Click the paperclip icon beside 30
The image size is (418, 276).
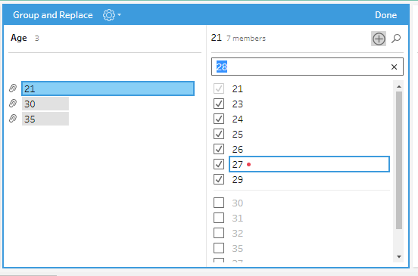13,104
